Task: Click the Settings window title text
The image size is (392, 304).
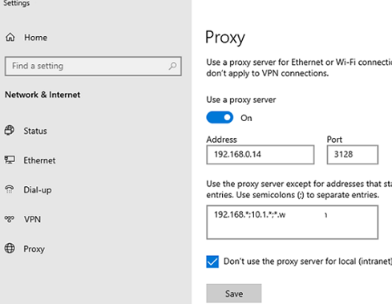Action: (x=17, y=3)
